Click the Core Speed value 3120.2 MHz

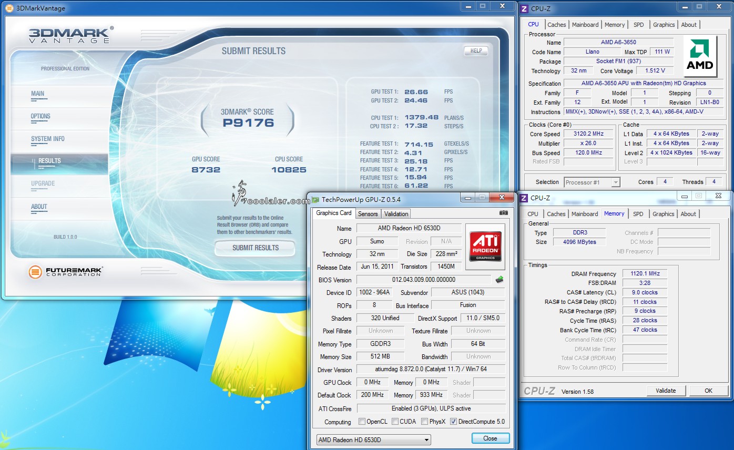pyautogui.click(x=588, y=134)
